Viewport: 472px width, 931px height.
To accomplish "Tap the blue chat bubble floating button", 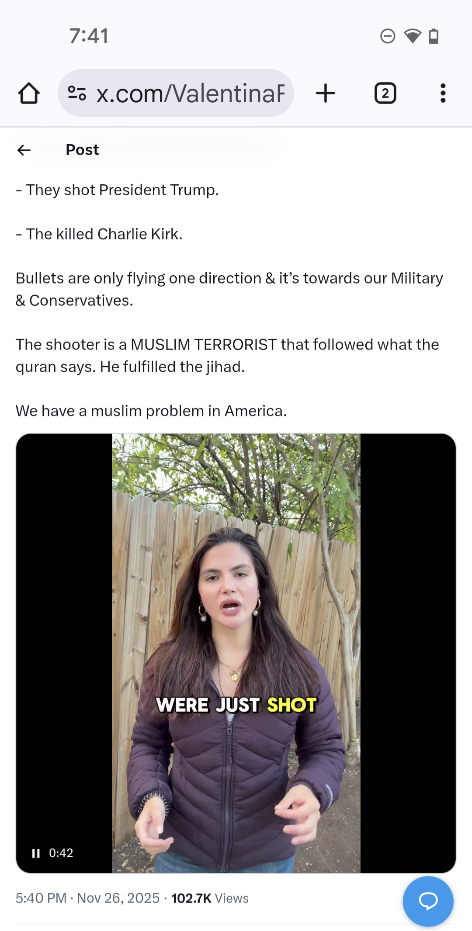I will click(x=428, y=901).
